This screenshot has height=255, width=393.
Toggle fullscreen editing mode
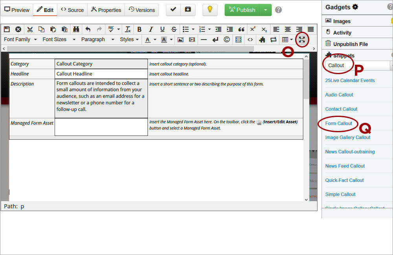point(302,39)
